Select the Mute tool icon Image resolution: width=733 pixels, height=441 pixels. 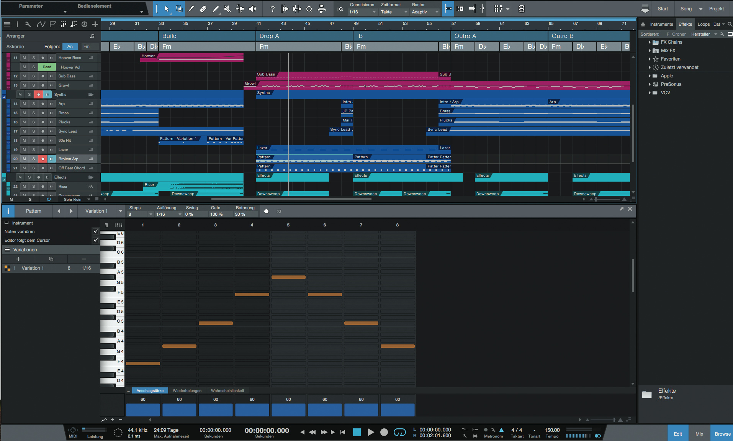(227, 9)
